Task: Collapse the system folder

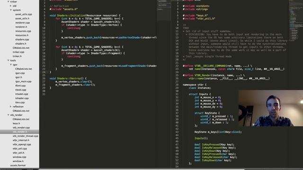Action: pyautogui.click(x=11, y=10)
